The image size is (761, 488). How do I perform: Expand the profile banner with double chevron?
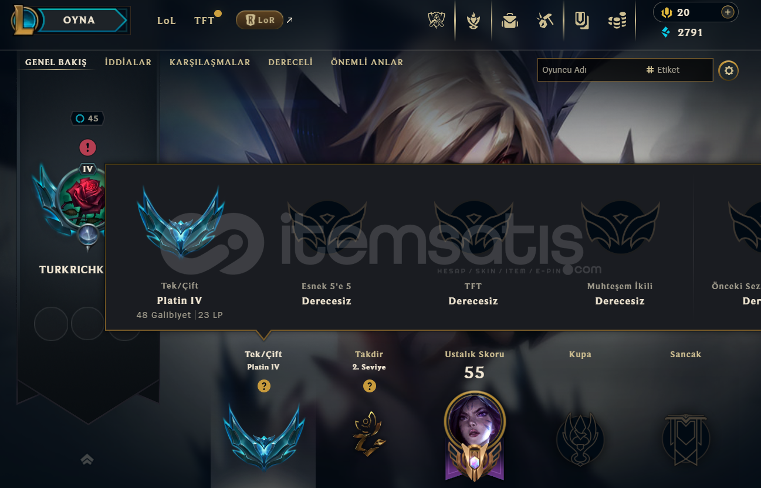(x=87, y=459)
